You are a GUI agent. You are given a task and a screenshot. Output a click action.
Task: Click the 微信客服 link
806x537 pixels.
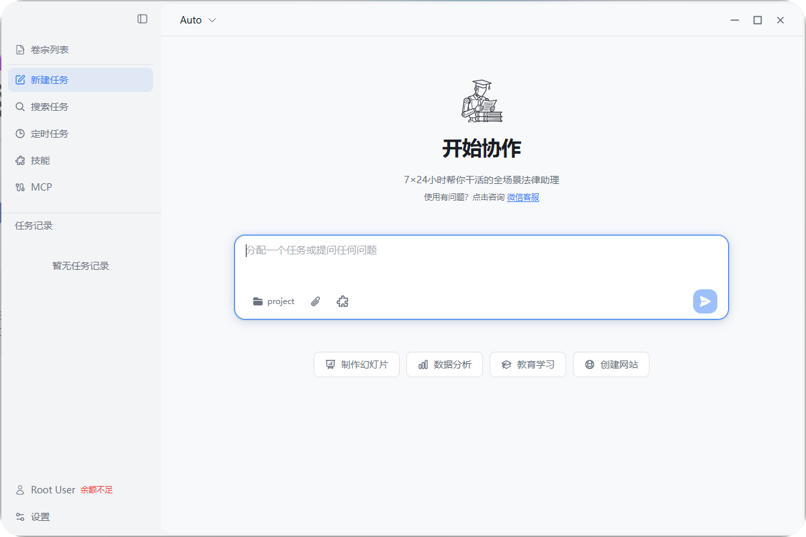tap(523, 197)
